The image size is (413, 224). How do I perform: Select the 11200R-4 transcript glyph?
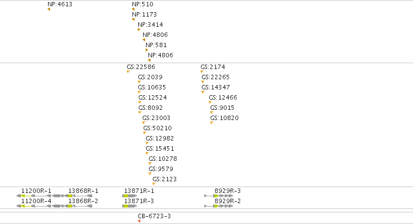point(33,206)
